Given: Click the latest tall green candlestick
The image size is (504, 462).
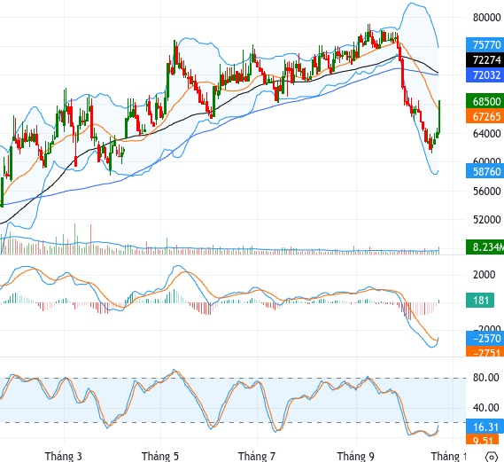Looking at the screenshot, I should point(439,116).
